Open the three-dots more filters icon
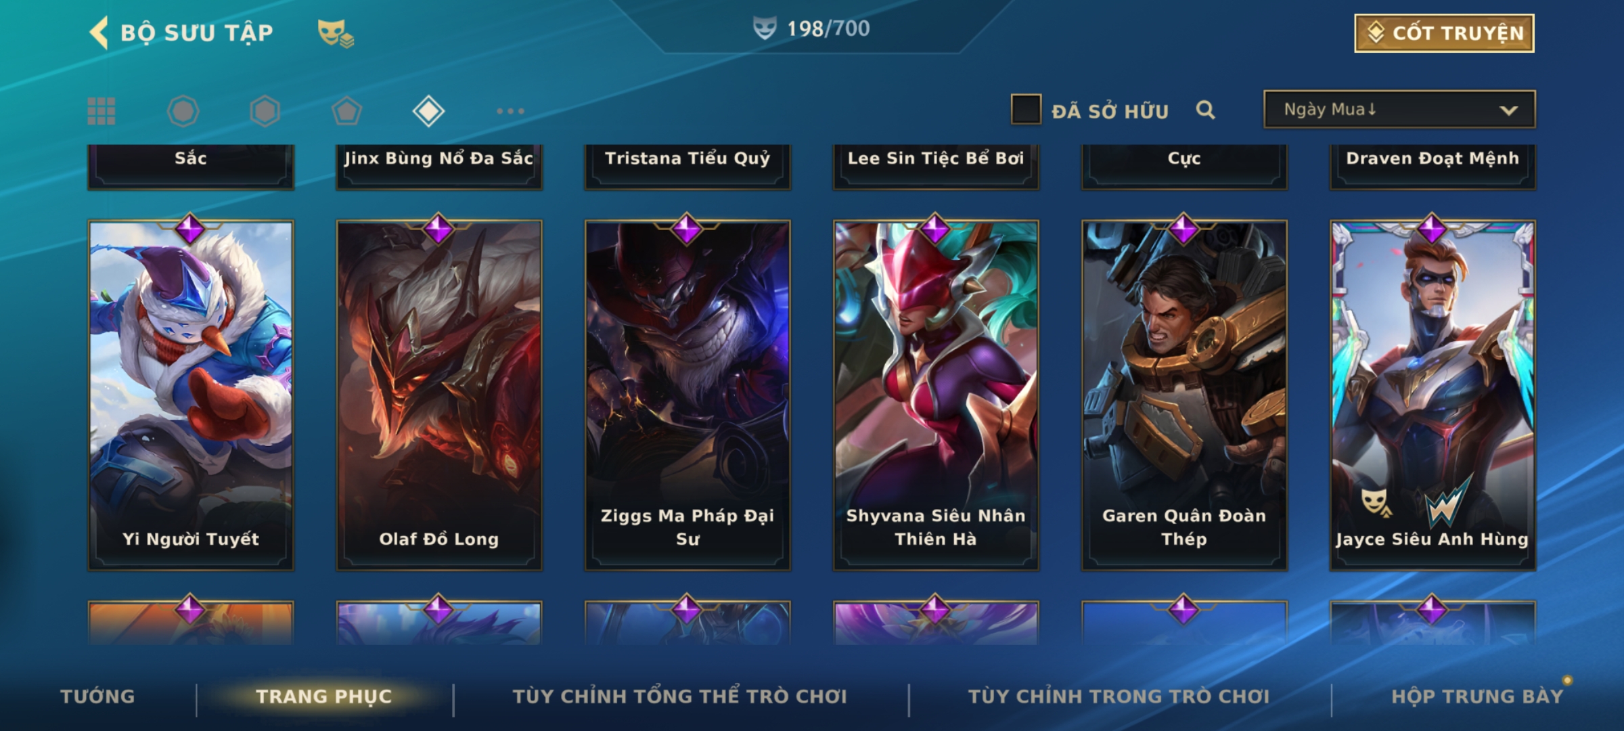1624x731 pixels. click(x=510, y=111)
